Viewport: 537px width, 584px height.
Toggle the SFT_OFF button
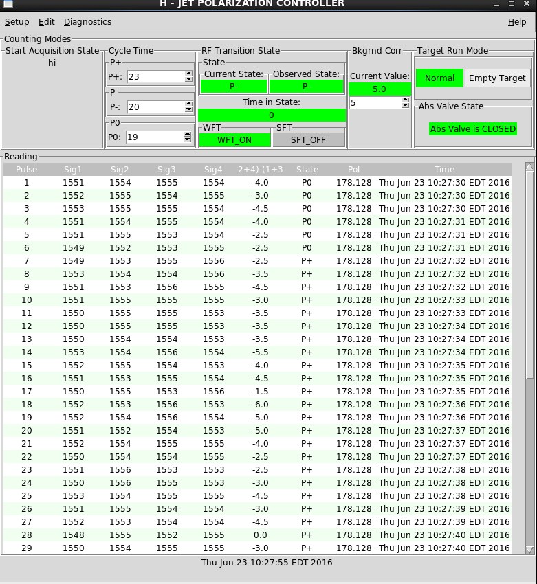(x=308, y=139)
